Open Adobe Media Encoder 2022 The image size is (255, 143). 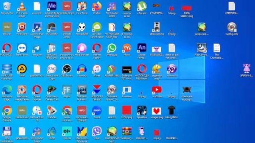tap(52, 6)
